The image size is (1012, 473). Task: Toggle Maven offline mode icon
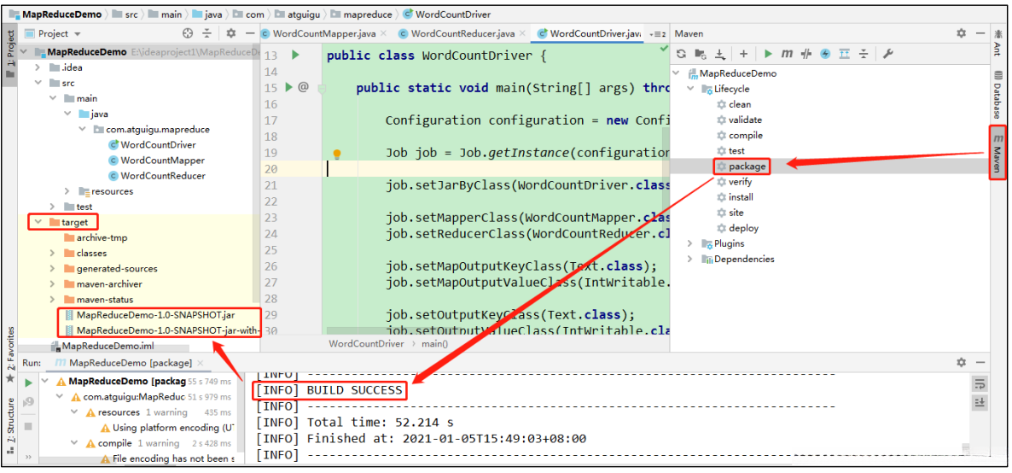806,55
